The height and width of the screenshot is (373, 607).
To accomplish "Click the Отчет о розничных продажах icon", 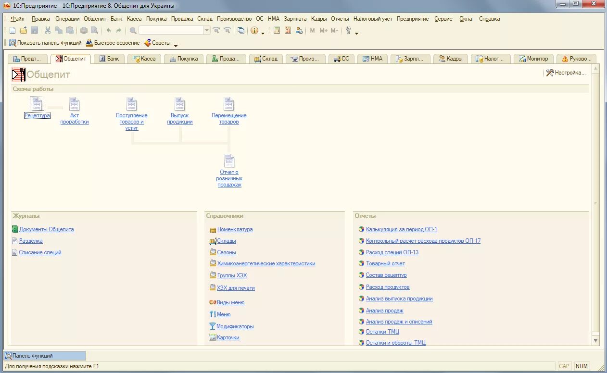I will tap(229, 161).
